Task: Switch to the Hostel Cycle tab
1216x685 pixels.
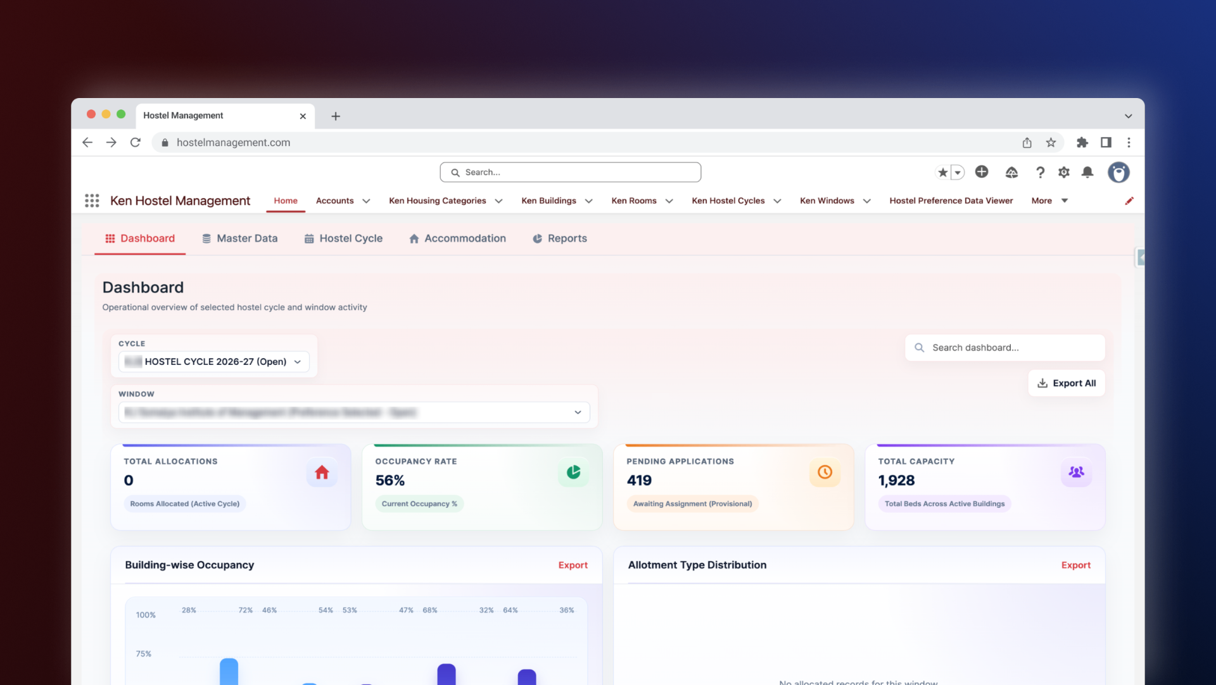Action: (343, 238)
